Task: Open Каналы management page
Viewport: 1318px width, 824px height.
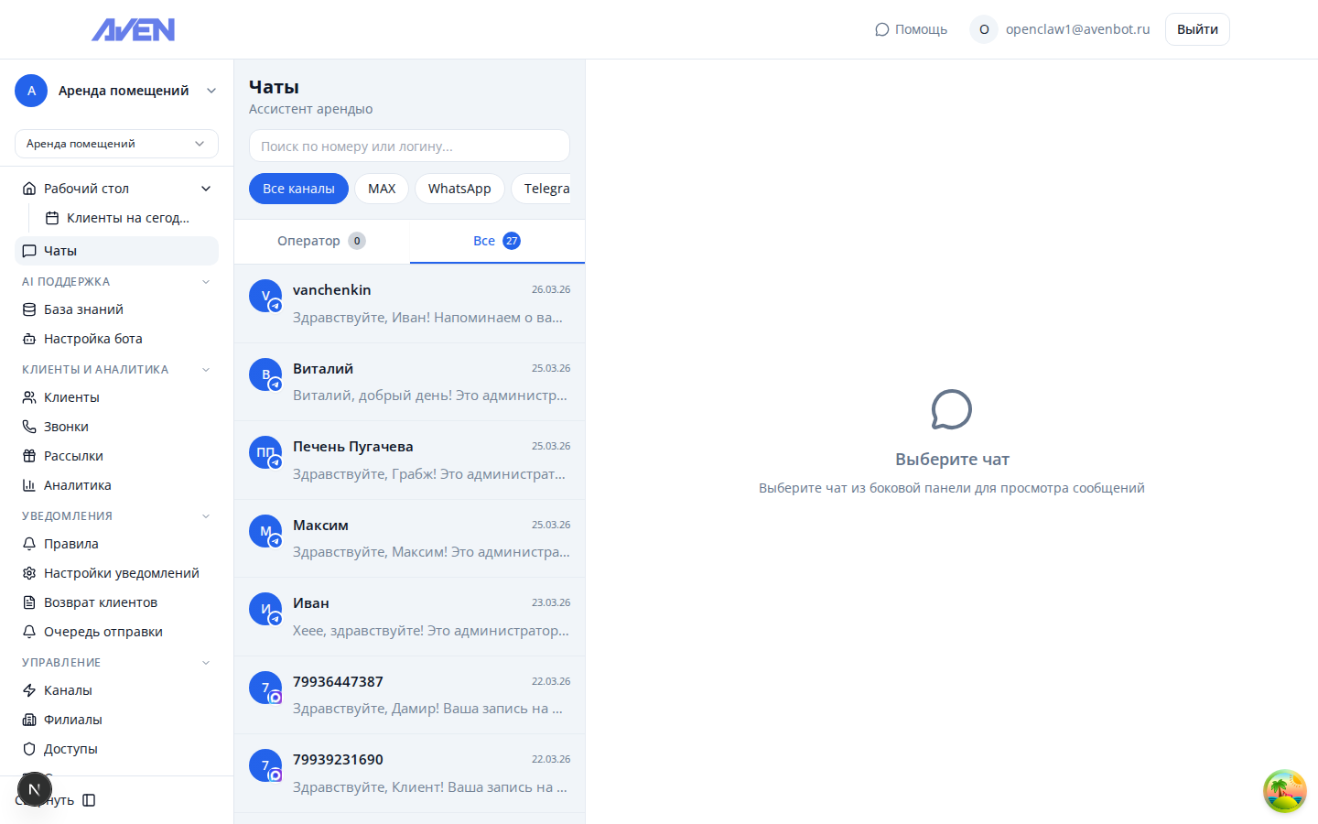Action: pyautogui.click(x=68, y=690)
